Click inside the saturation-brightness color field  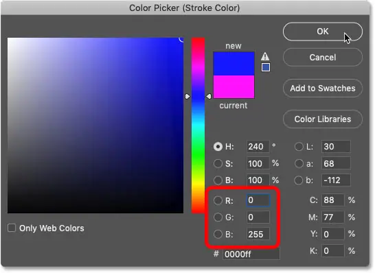point(95,125)
